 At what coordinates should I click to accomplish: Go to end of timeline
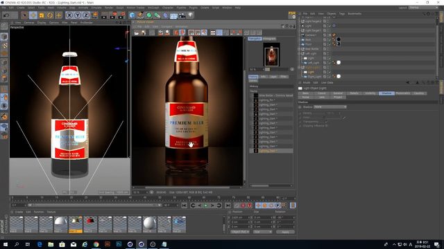click(x=228, y=205)
